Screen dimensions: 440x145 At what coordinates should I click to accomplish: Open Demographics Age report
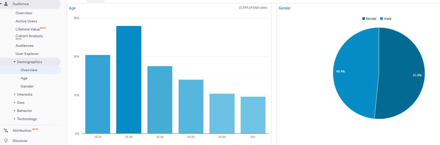pyautogui.click(x=24, y=78)
